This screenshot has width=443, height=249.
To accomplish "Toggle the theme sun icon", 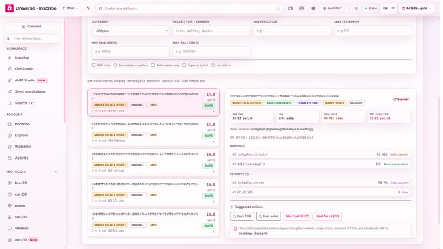I will coord(356,8).
